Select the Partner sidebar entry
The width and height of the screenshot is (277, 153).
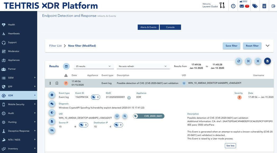coord(12,69)
